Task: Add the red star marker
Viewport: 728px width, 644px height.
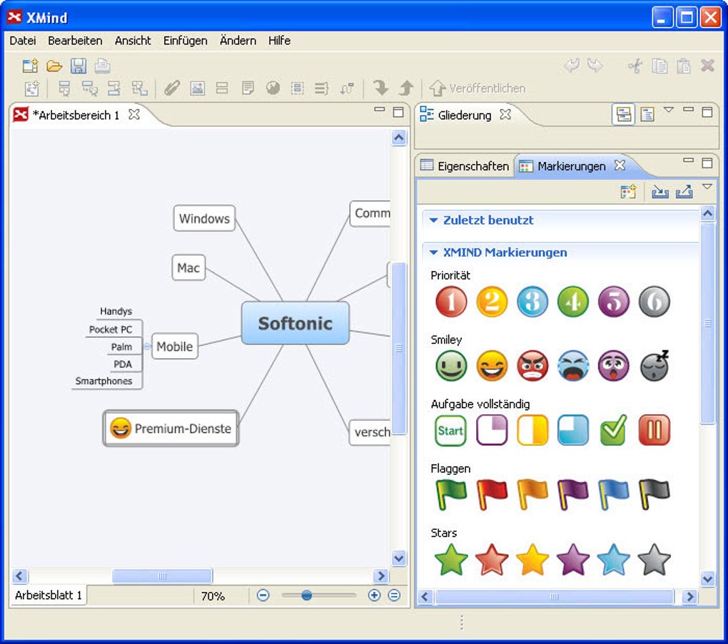Action: tap(492, 560)
